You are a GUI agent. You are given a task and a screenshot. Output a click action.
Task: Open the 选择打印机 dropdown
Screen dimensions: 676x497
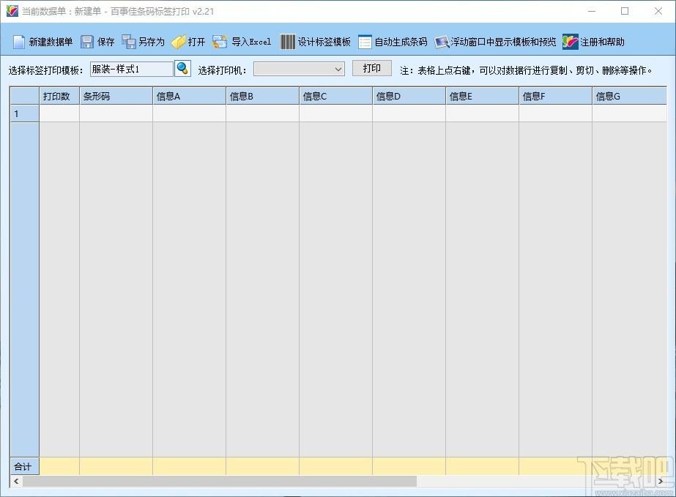[x=299, y=69]
